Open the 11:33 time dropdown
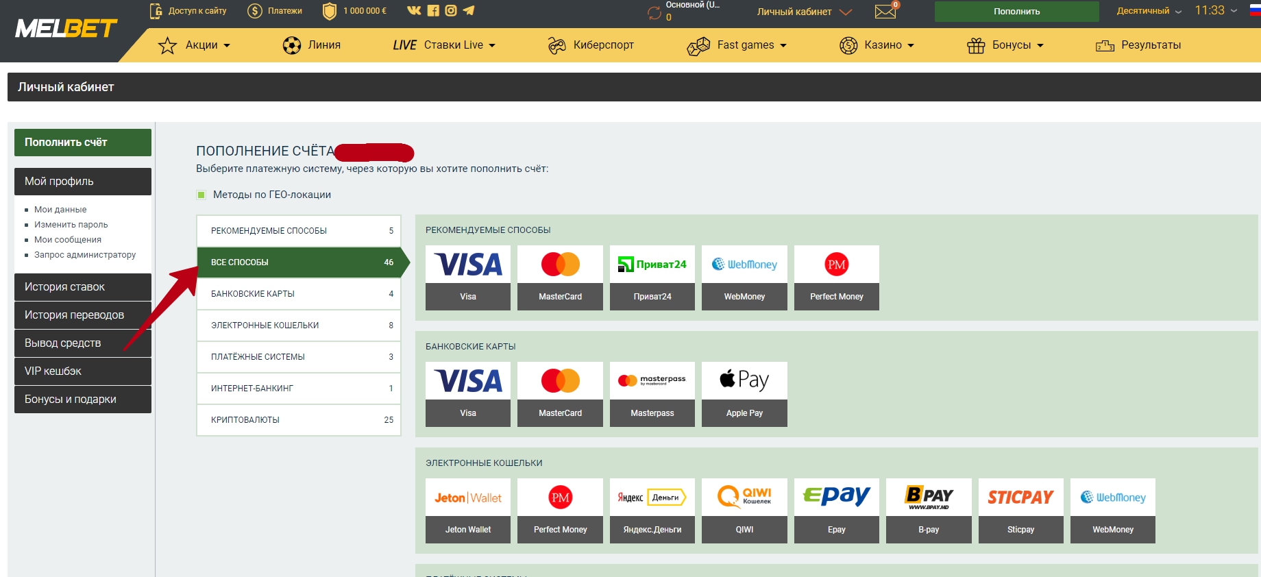 click(1216, 10)
